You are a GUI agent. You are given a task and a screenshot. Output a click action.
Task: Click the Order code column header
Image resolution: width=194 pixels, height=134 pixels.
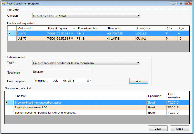[32, 29]
